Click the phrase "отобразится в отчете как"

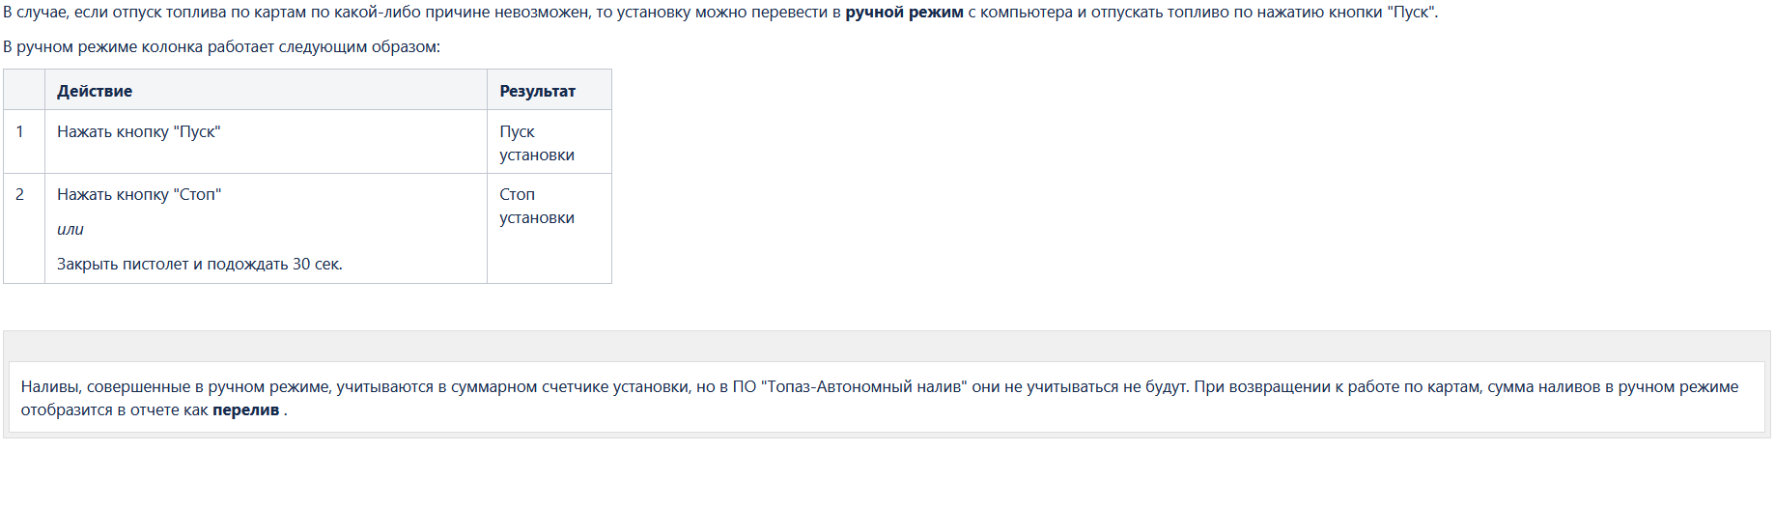pyautogui.click(x=114, y=409)
